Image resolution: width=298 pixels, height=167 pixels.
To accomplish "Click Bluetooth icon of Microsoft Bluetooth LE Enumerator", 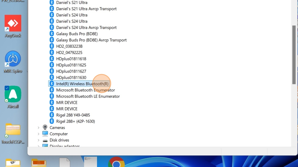I will tap(52, 96).
